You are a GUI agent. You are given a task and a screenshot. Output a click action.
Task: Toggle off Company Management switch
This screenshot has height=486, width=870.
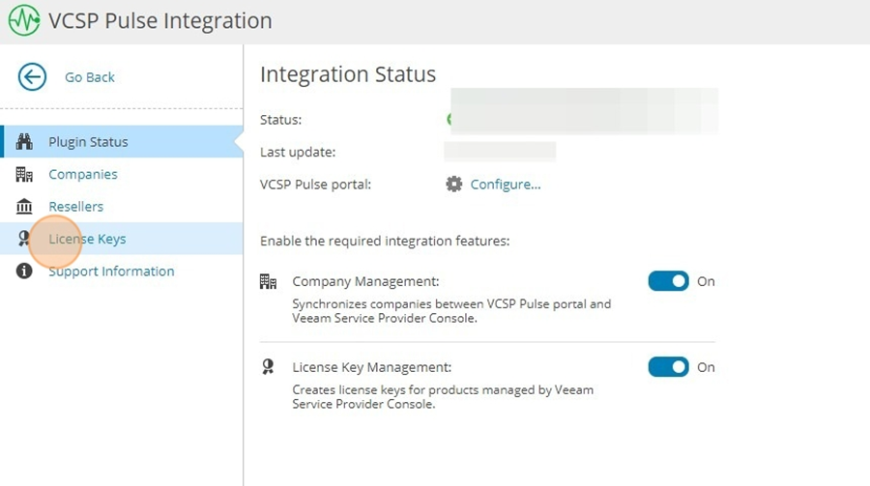668,281
